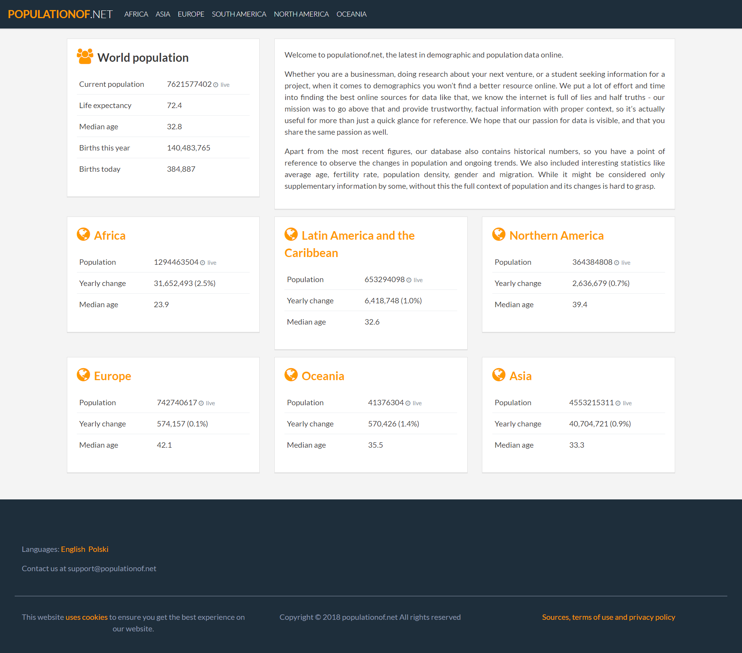Open the SOUTH AMERICA navigation item
Screen dimensions: 742x653
[239, 14]
